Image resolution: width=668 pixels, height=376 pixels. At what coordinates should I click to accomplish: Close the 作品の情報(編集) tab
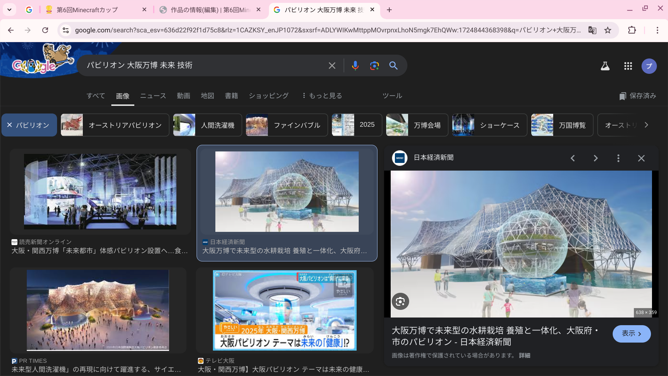coord(259,10)
